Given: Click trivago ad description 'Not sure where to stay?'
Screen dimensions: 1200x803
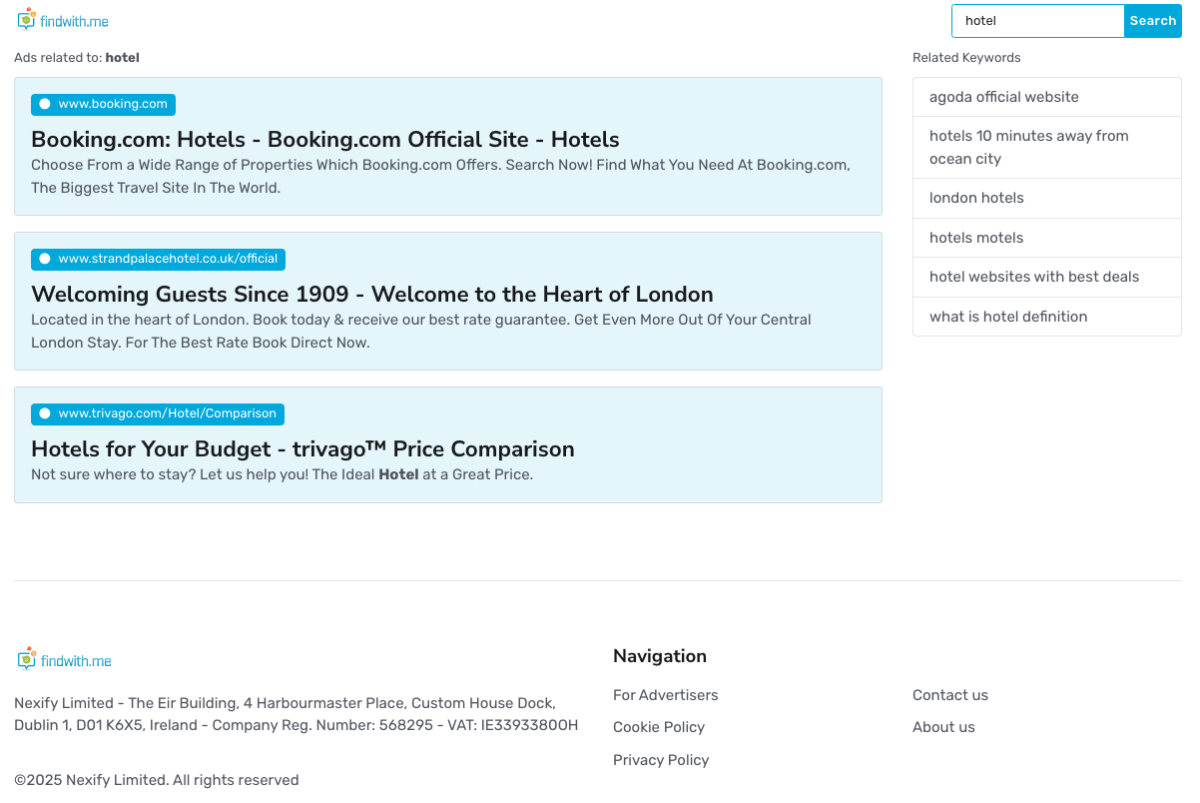Looking at the screenshot, I should coord(282,474).
